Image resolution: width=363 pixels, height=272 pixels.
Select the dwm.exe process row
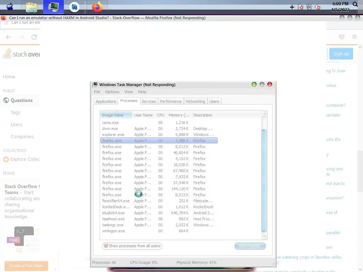[x=159, y=129]
